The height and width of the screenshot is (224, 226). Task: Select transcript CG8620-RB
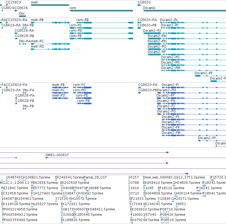[147, 25]
